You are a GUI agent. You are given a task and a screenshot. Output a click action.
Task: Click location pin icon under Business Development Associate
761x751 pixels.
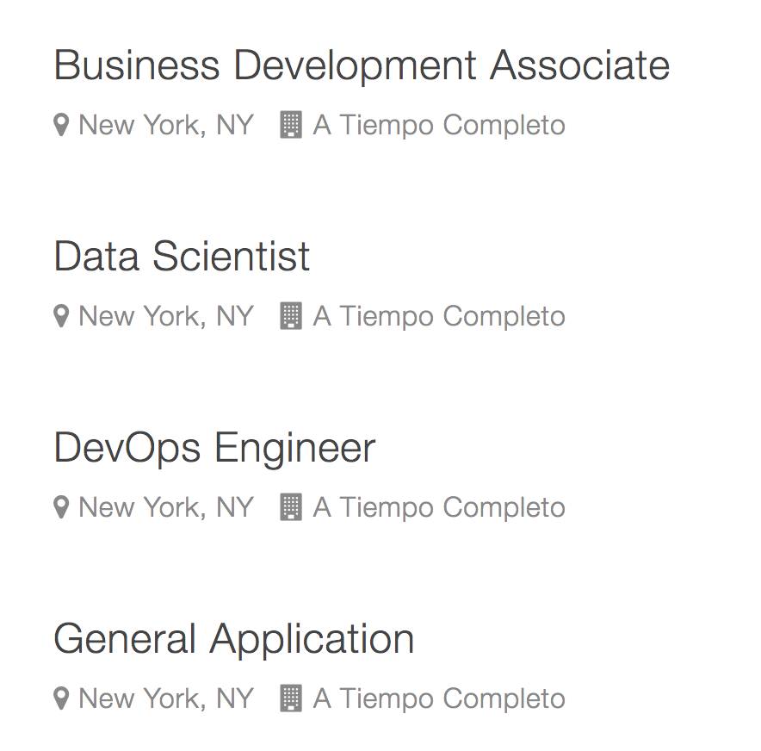pyautogui.click(x=61, y=126)
